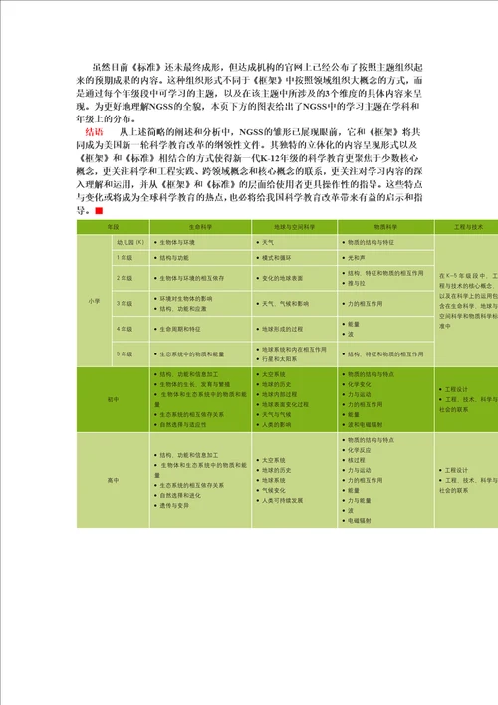Click '波和电磁辐射' in the 初中 row
The width and height of the screenshot is (498, 705).
(x=365, y=424)
